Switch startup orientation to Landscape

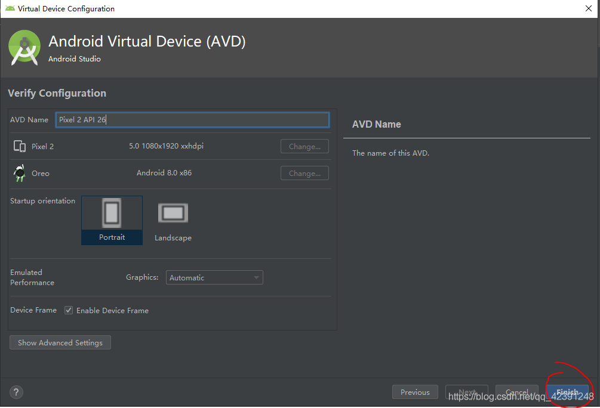click(x=173, y=221)
